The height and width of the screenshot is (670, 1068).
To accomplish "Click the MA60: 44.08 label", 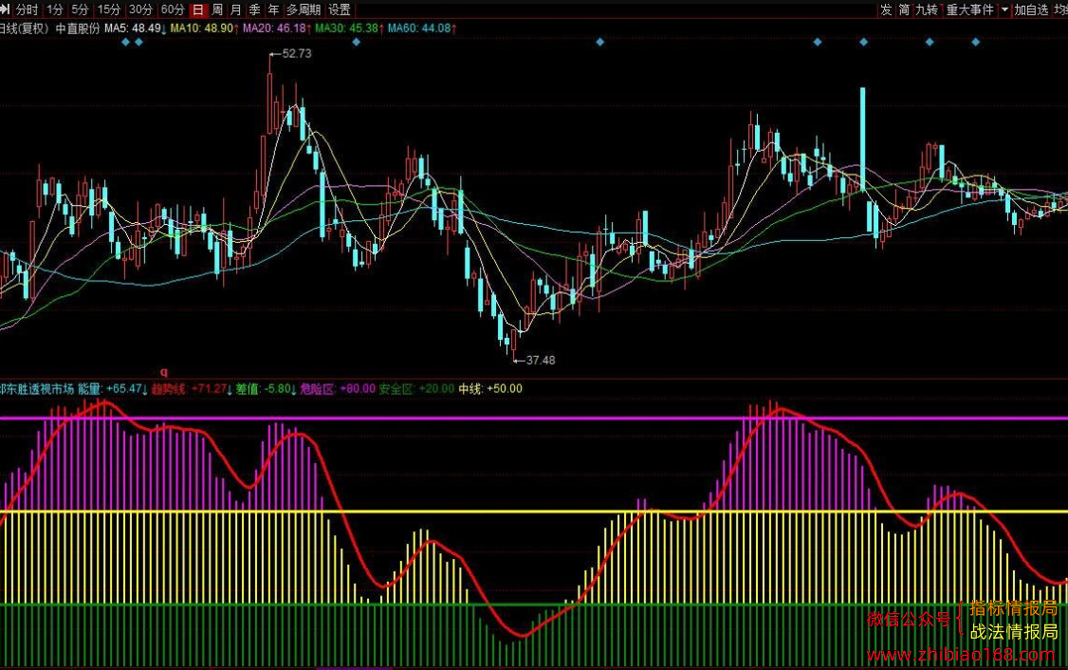I will (422, 28).
